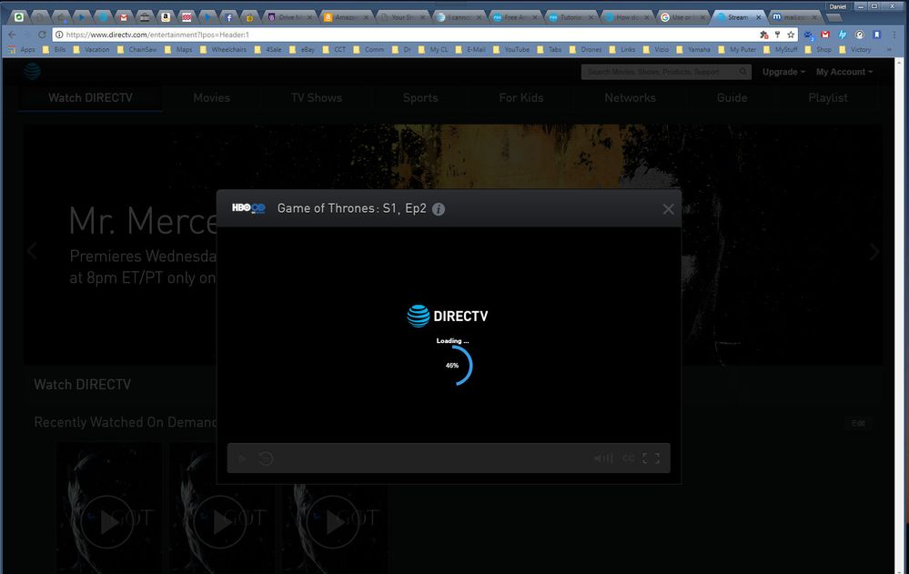
Task: Open the YouTube bookmarks folder
Action: click(x=516, y=50)
